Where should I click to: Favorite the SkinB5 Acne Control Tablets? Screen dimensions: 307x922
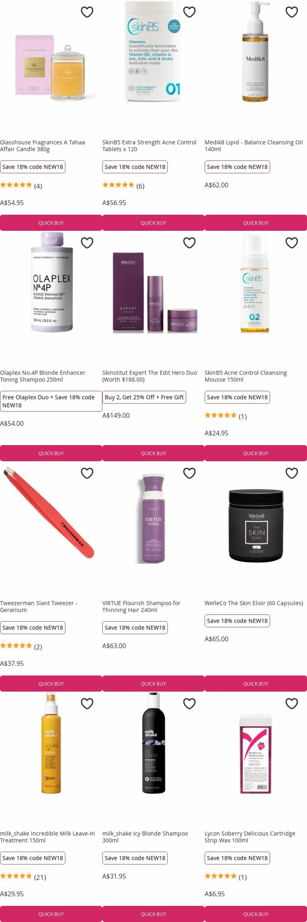[189, 12]
